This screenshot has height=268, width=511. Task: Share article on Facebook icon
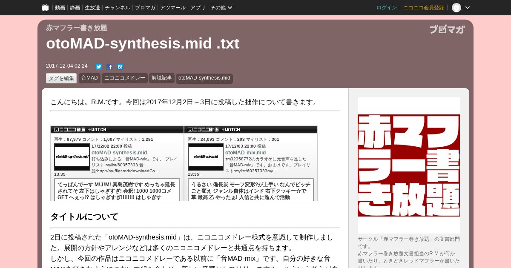109,67
